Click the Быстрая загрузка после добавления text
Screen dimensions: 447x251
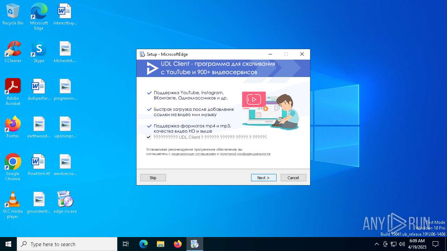(x=193, y=112)
